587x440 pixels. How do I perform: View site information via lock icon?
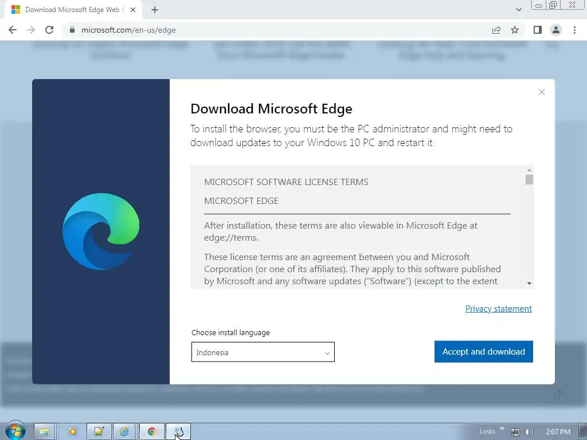point(72,30)
